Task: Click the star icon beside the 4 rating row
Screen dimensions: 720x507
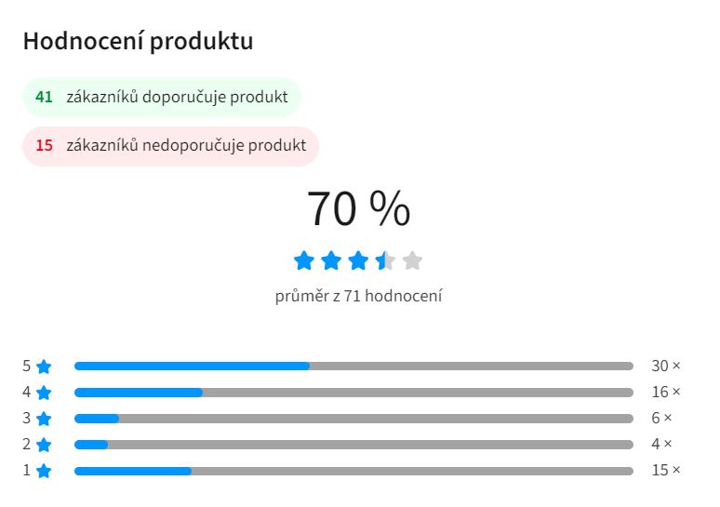Action: (44, 393)
